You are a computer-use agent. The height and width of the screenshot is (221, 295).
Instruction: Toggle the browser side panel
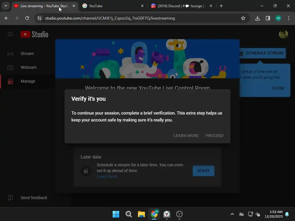268,18
